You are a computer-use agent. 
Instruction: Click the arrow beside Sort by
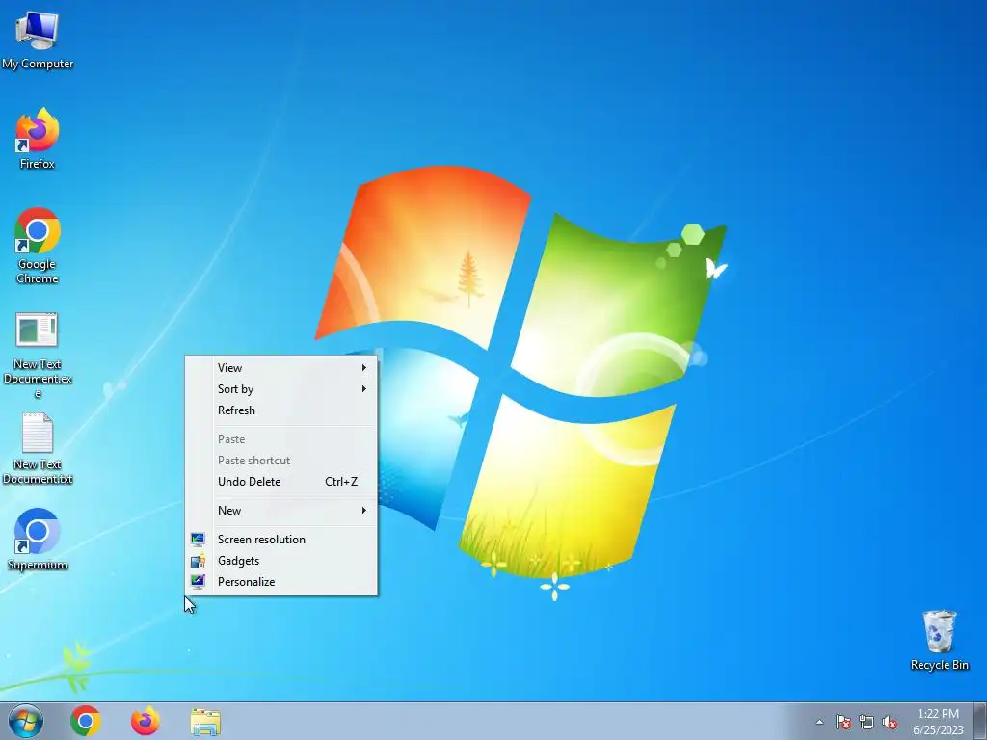(x=363, y=389)
